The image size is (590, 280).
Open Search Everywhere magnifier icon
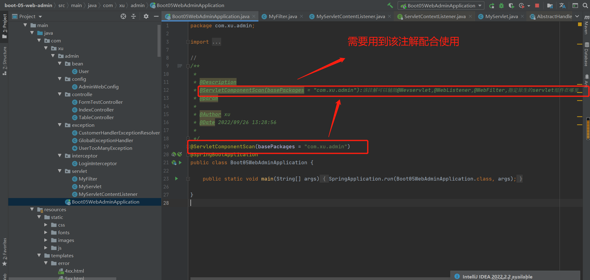click(x=585, y=6)
